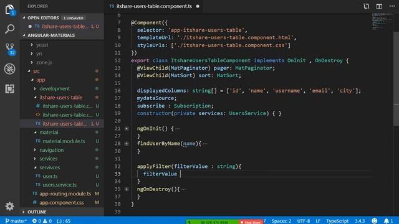The width and height of the screenshot is (399, 224).
Task: Expand the navigation folder
Action: [x=62, y=150]
